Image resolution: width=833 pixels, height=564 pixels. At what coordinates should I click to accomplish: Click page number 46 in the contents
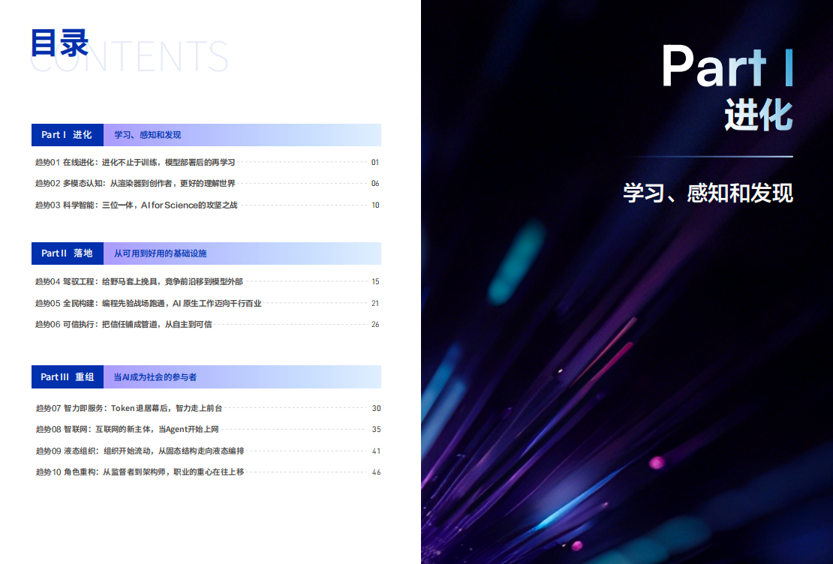[376, 472]
